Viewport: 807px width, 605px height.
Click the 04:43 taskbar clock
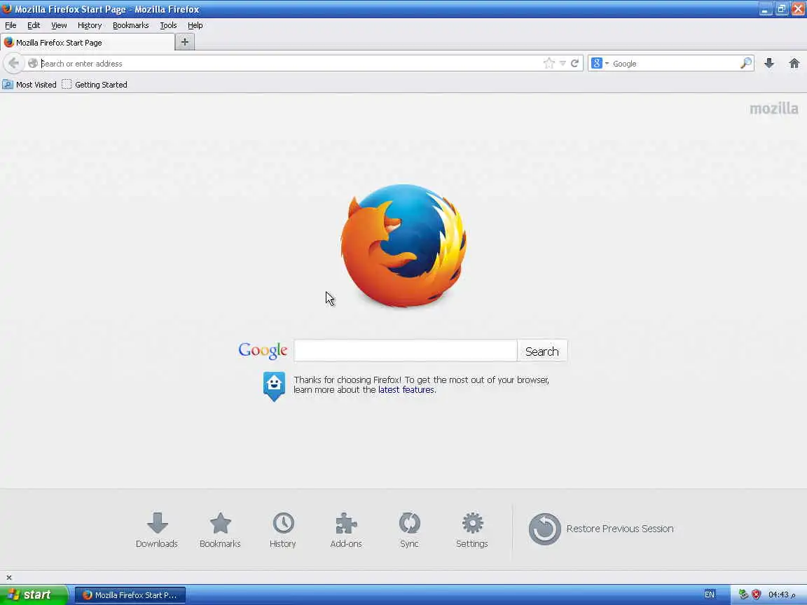tap(781, 594)
